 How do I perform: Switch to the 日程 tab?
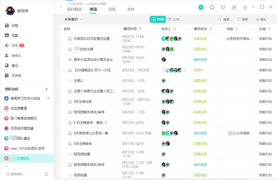(x=112, y=9)
